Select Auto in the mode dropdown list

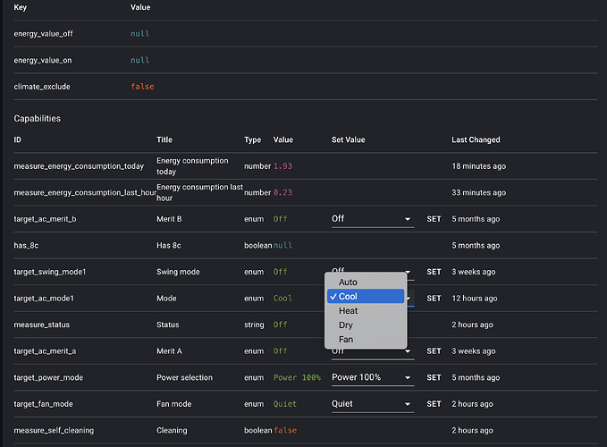[349, 283]
